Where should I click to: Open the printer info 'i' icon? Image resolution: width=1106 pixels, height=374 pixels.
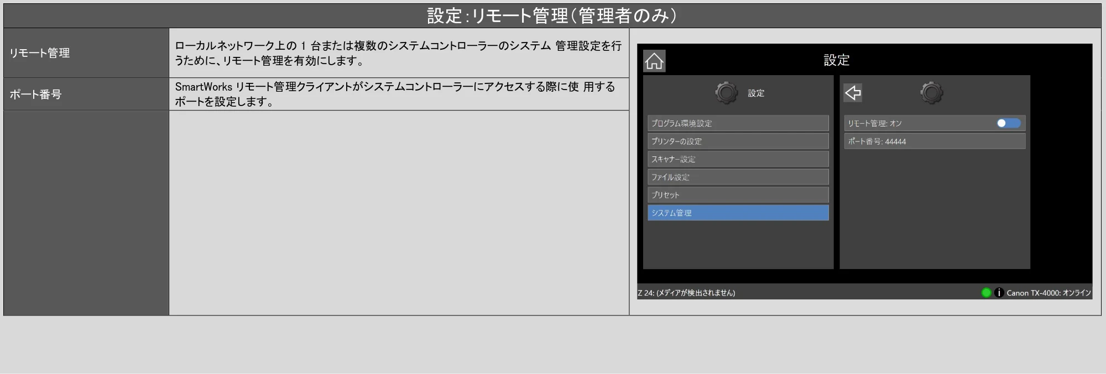tap(999, 293)
